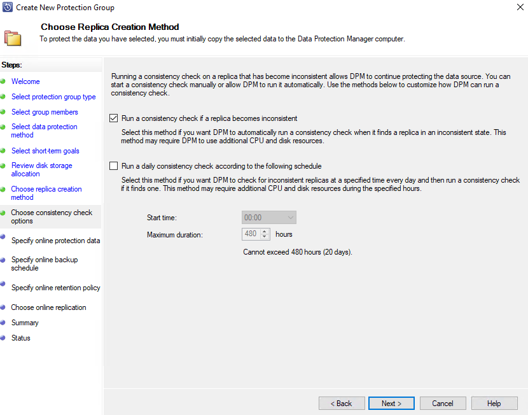
Task: Click blue bullet beside Specify online backup schedule
Action: (x=3, y=260)
